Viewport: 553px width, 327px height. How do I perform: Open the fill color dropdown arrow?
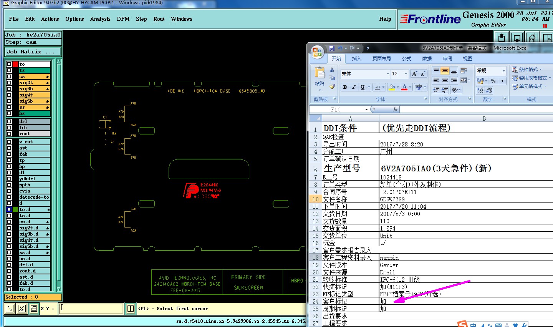coord(397,87)
